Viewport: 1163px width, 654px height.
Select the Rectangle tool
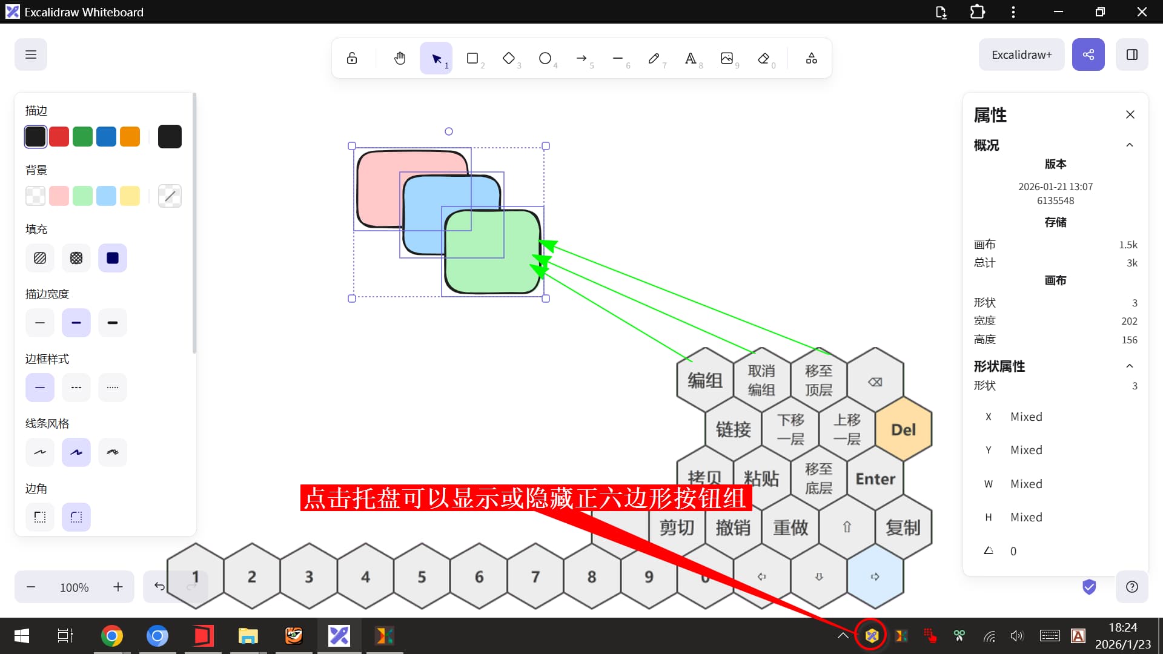tap(472, 58)
